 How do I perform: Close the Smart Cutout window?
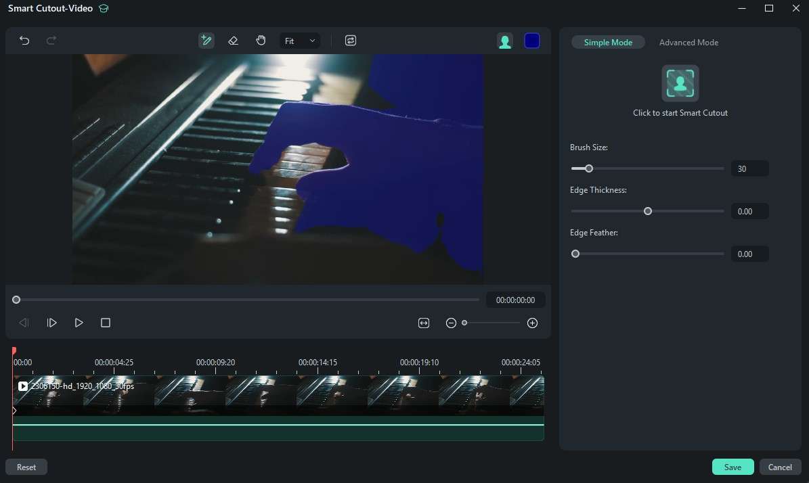795,8
